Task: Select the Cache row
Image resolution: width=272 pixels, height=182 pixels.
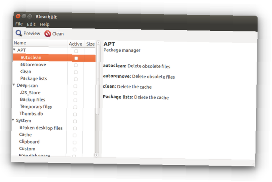Action: point(53,135)
